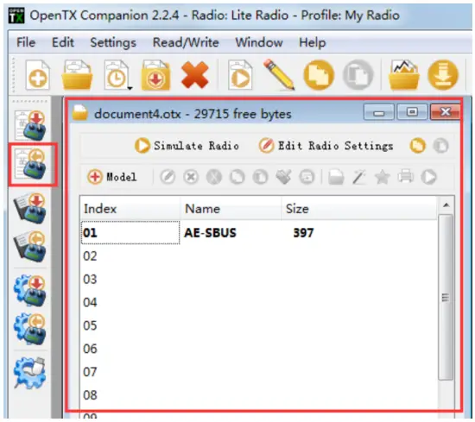Open the File menu

[x=26, y=42]
